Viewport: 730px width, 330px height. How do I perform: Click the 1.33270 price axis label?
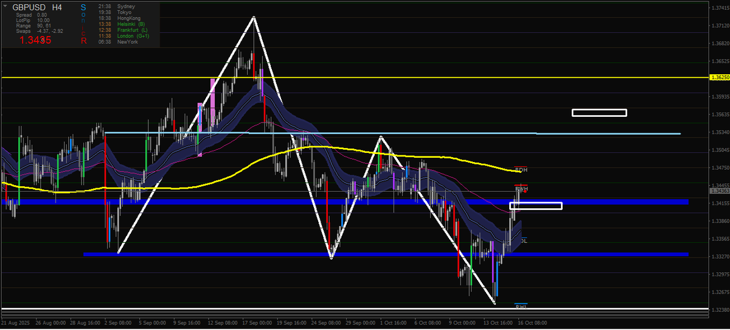pos(719,256)
